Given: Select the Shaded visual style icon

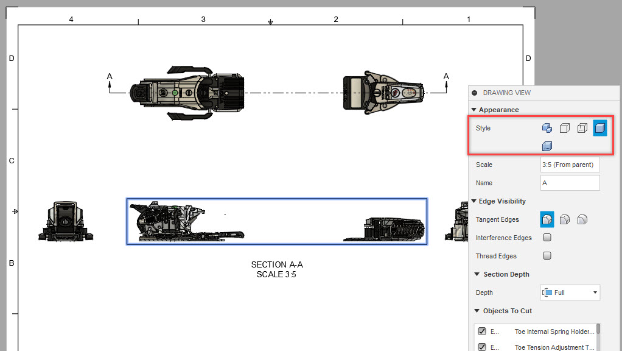Looking at the screenshot, I should coord(547,128).
